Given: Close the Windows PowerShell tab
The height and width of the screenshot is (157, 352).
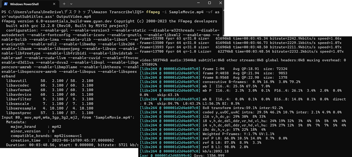Looking at the screenshot, I should (x=55, y=4).
